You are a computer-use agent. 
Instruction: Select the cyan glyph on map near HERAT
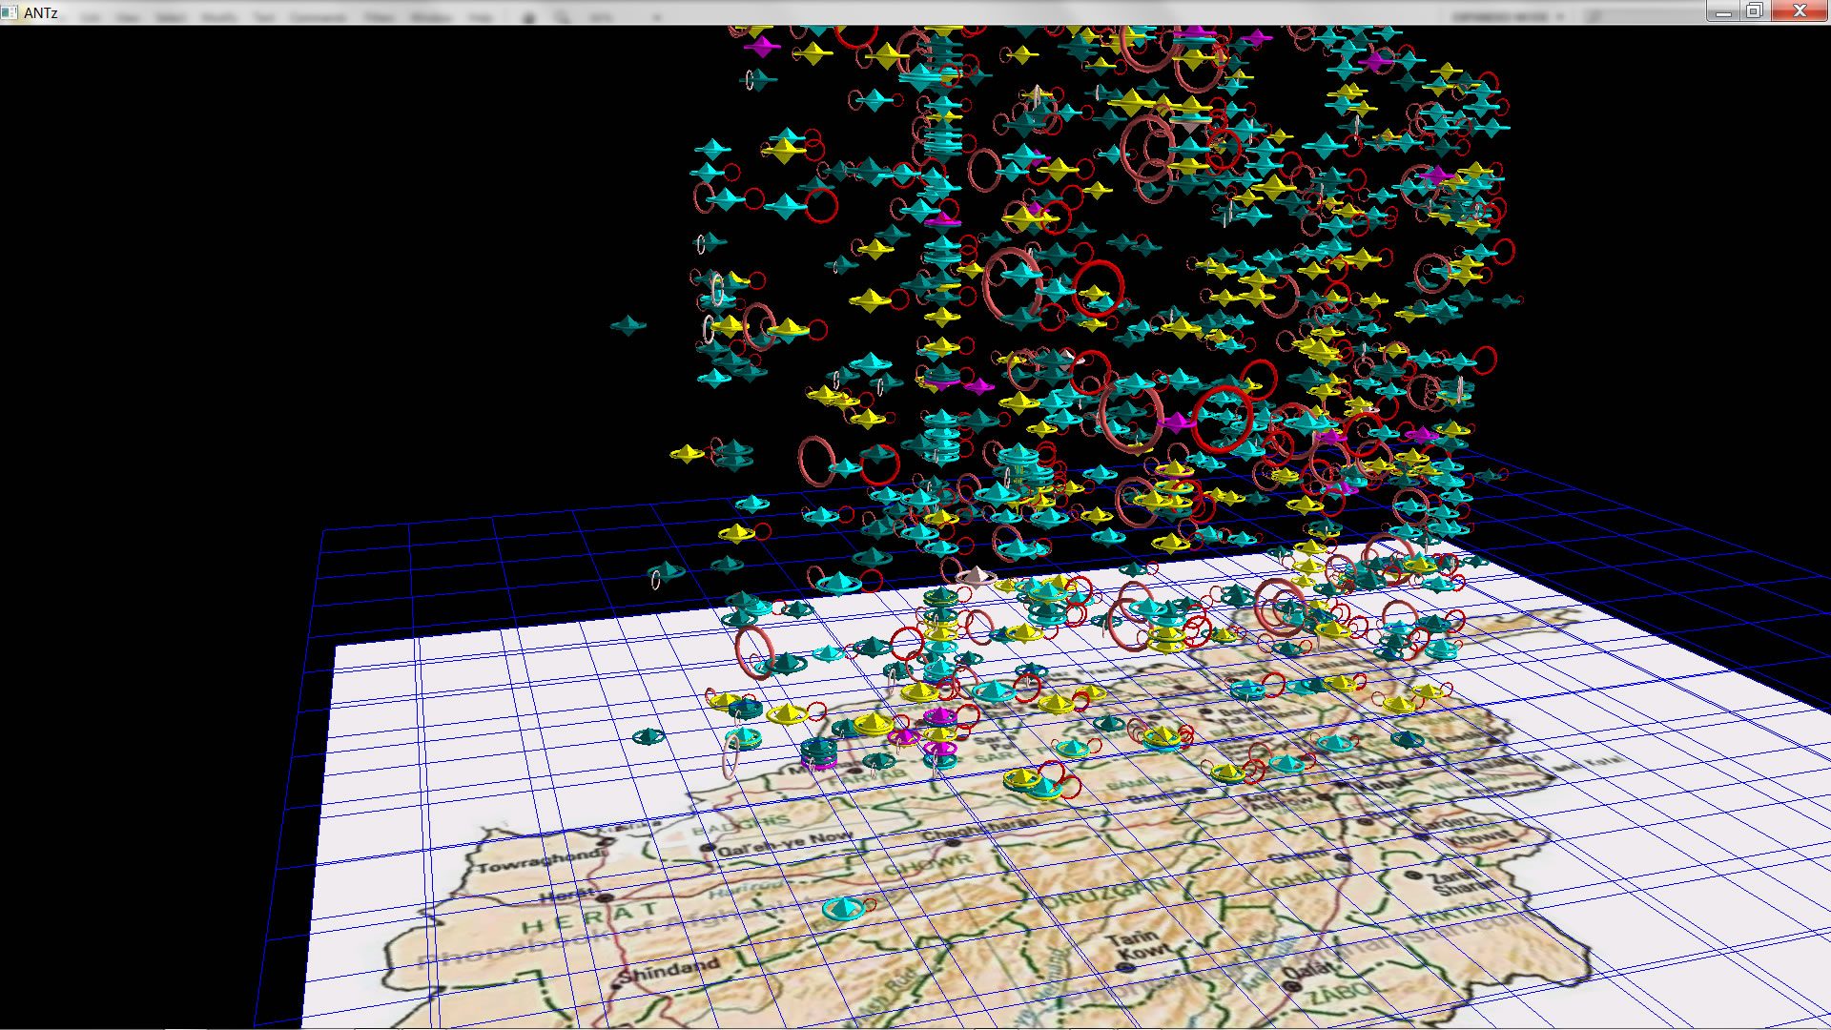843,908
